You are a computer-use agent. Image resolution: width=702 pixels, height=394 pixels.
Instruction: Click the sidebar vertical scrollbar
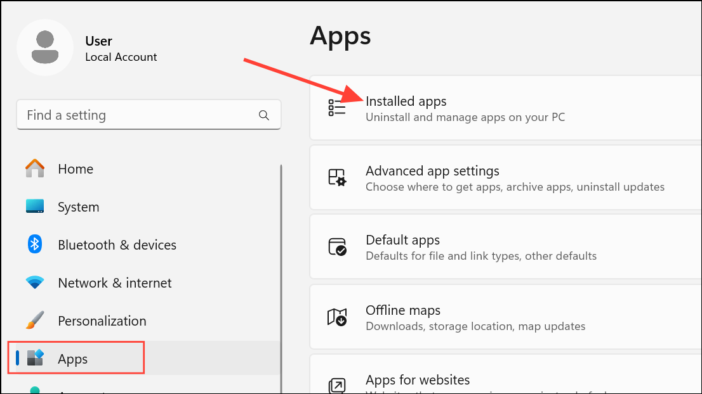tap(281, 279)
